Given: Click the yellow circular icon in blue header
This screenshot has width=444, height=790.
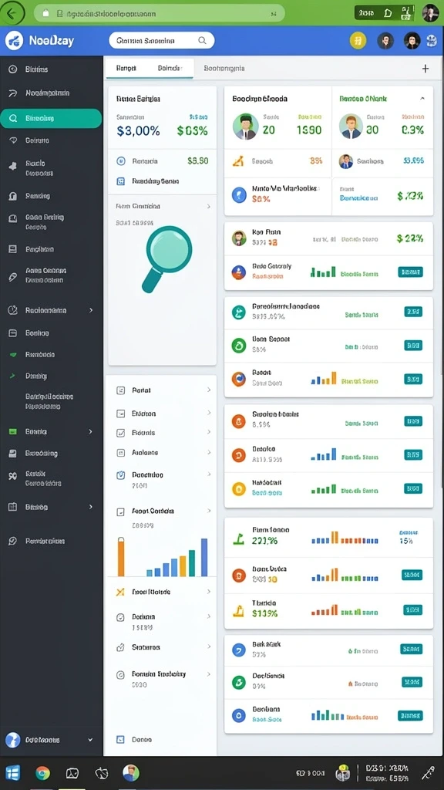Looking at the screenshot, I should click(x=358, y=41).
